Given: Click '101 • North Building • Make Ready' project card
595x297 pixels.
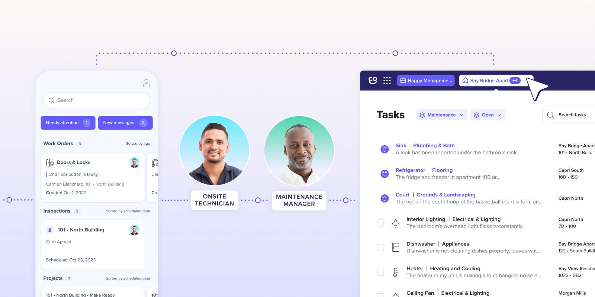Looking at the screenshot, I should pyautogui.click(x=93, y=292).
